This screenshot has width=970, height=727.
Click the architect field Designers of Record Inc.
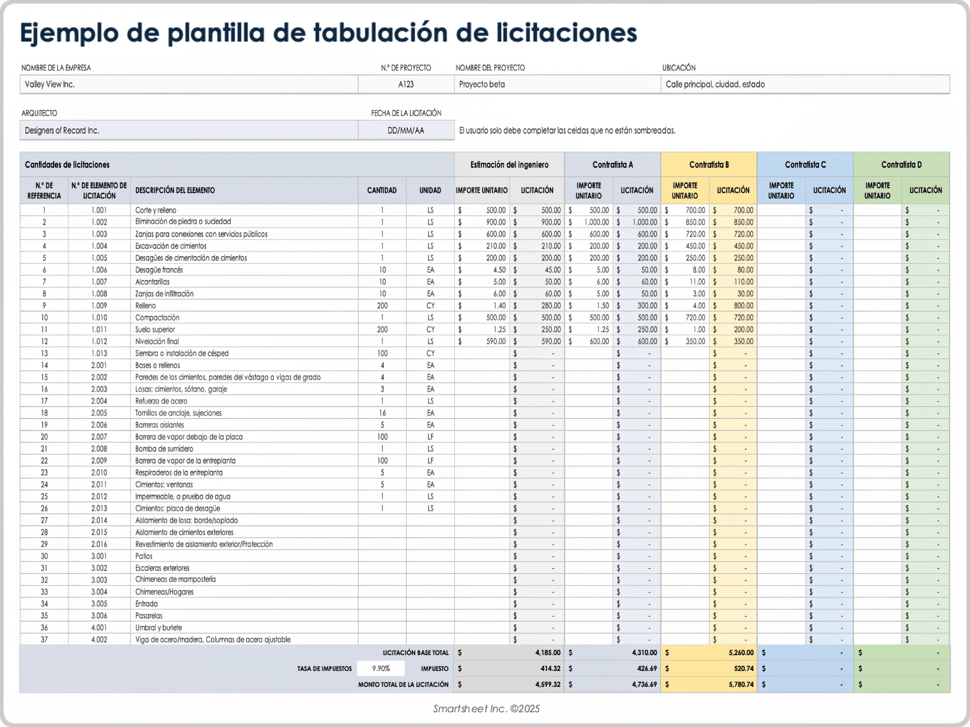189,130
